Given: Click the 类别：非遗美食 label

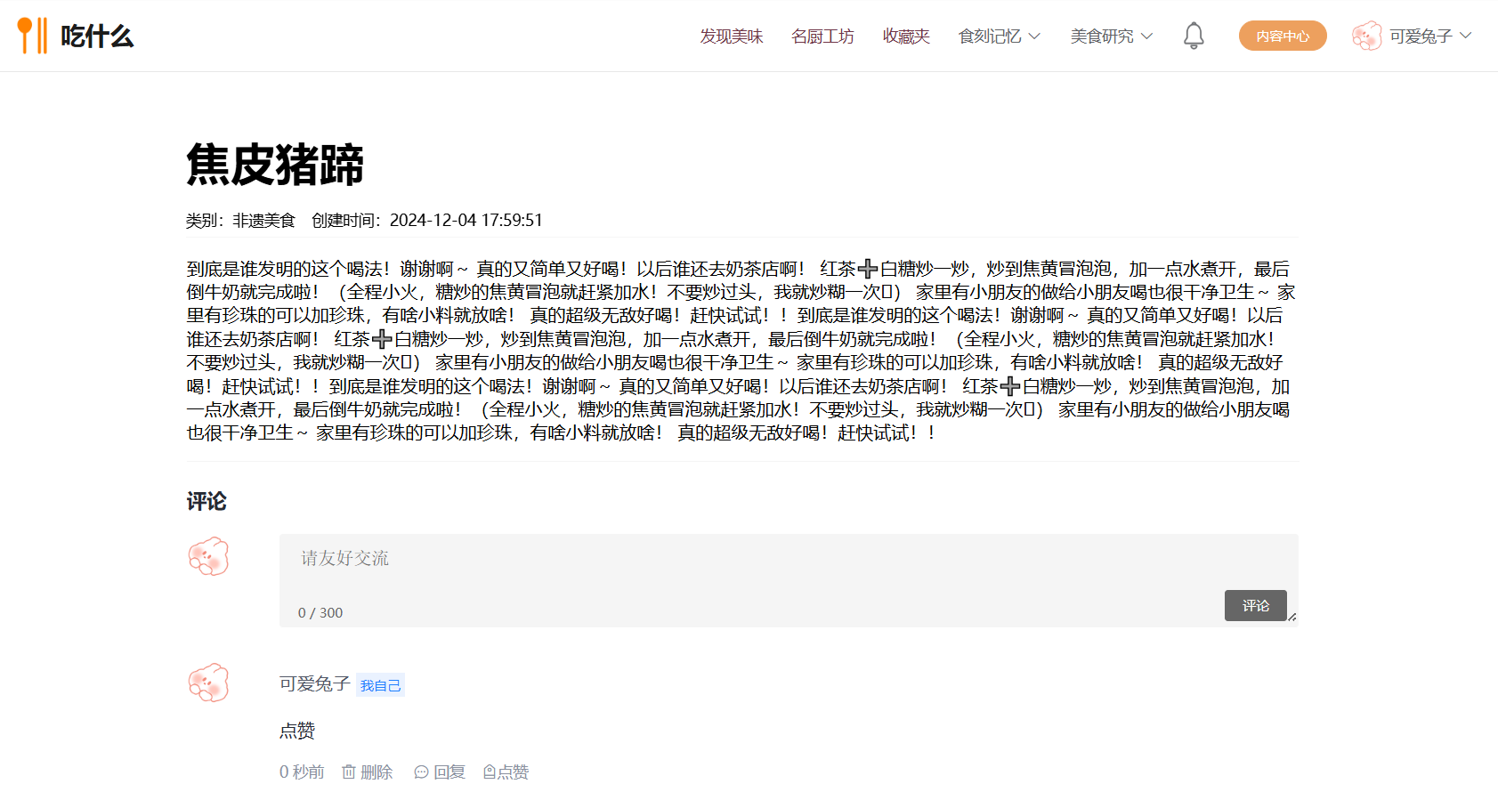Looking at the screenshot, I should (x=240, y=221).
